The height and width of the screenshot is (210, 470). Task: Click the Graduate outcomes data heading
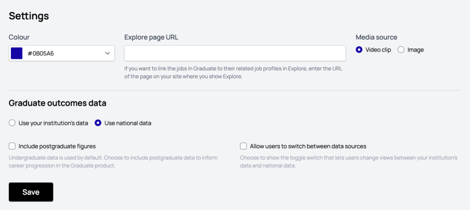58,103
